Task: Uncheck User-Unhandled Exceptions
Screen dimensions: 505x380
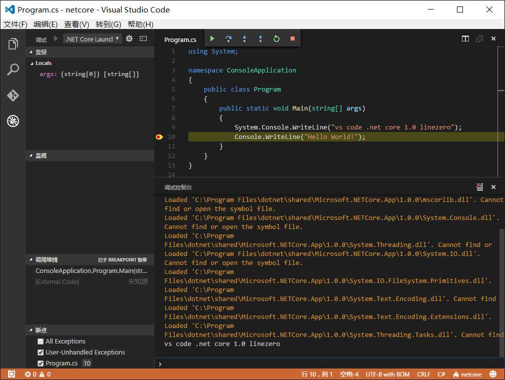Action: [x=41, y=352]
